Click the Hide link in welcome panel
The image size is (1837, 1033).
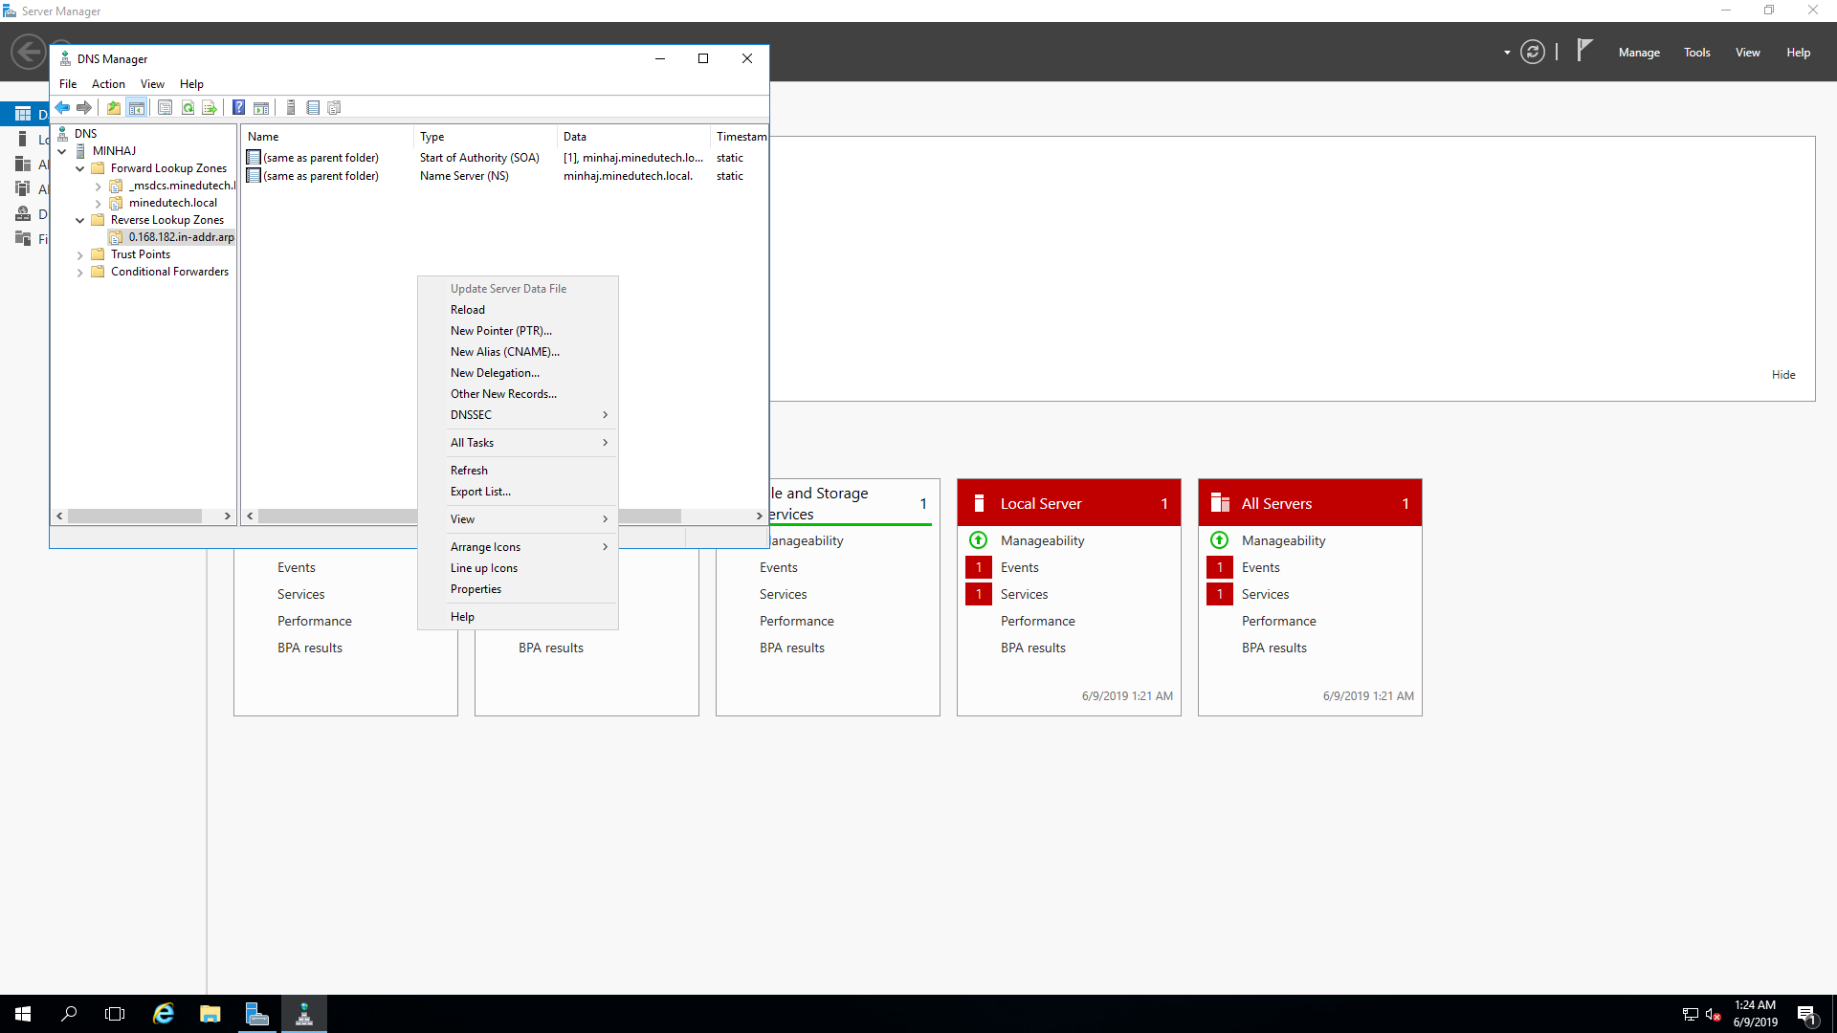point(1782,375)
